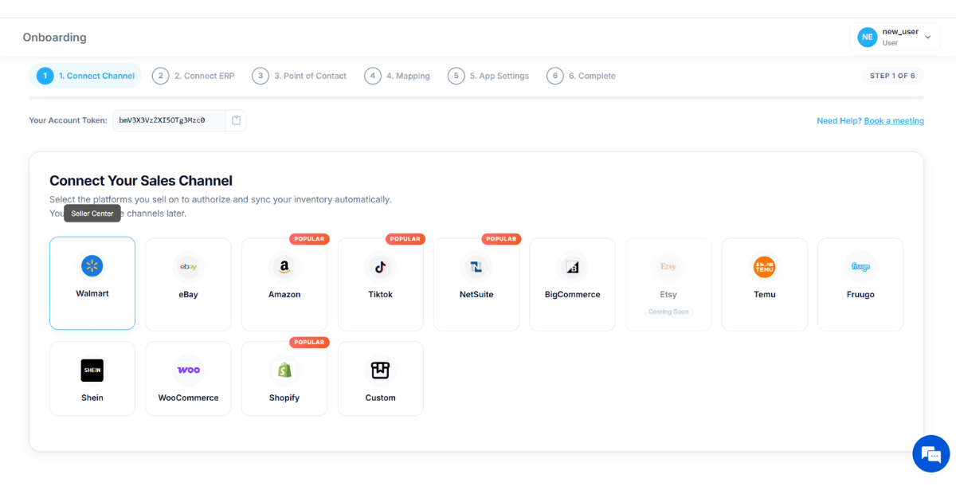Click the WooCommerce card label
The height and width of the screenshot is (502, 956).
click(x=189, y=398)
